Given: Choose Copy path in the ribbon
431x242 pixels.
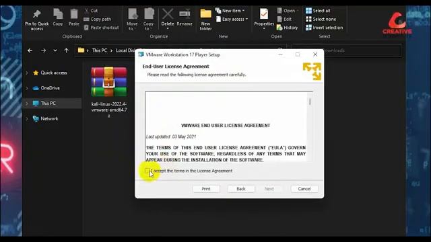Looking at the screenshot, I should (x=98, y=19).
